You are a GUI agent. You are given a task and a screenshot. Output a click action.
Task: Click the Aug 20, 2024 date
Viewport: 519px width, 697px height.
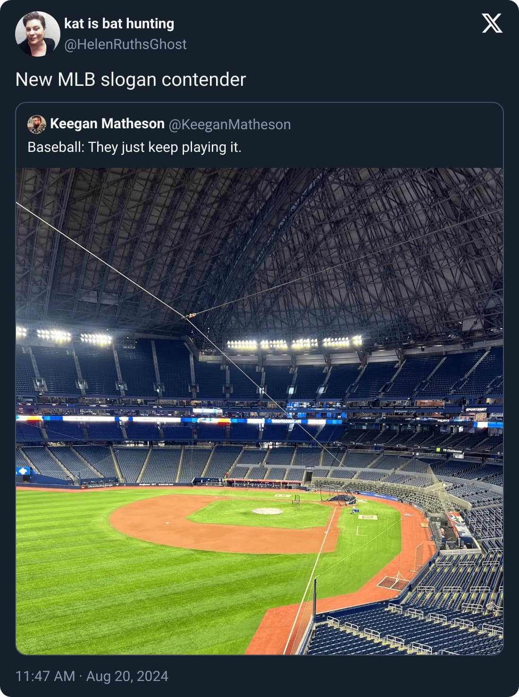click(127, 676)
